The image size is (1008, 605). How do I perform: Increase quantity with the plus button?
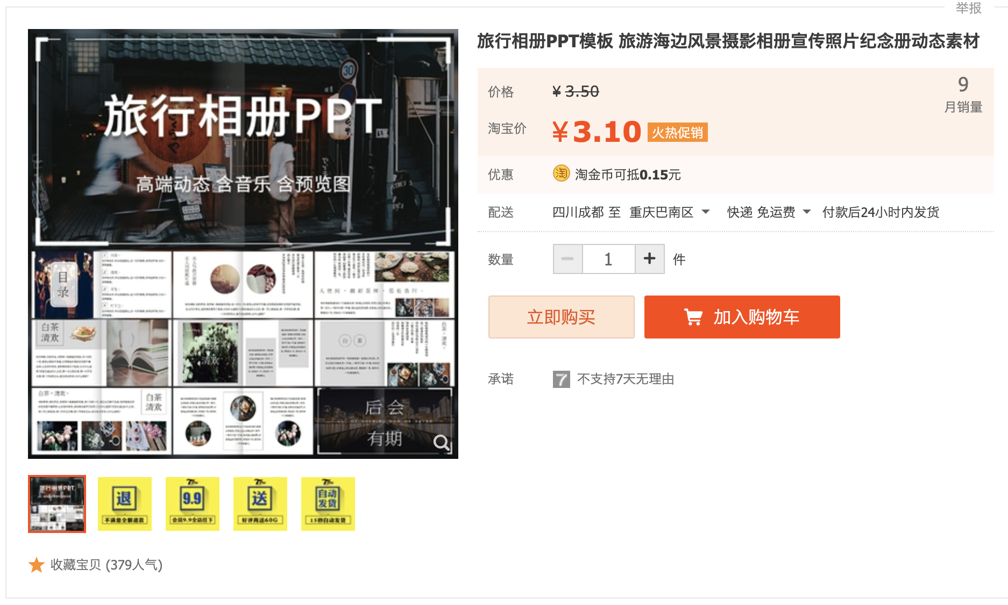(x=649, y=259)
